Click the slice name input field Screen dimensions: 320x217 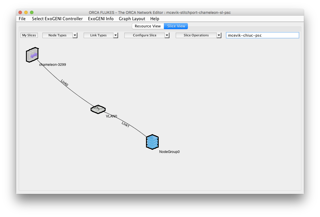(x=263, y=35)
